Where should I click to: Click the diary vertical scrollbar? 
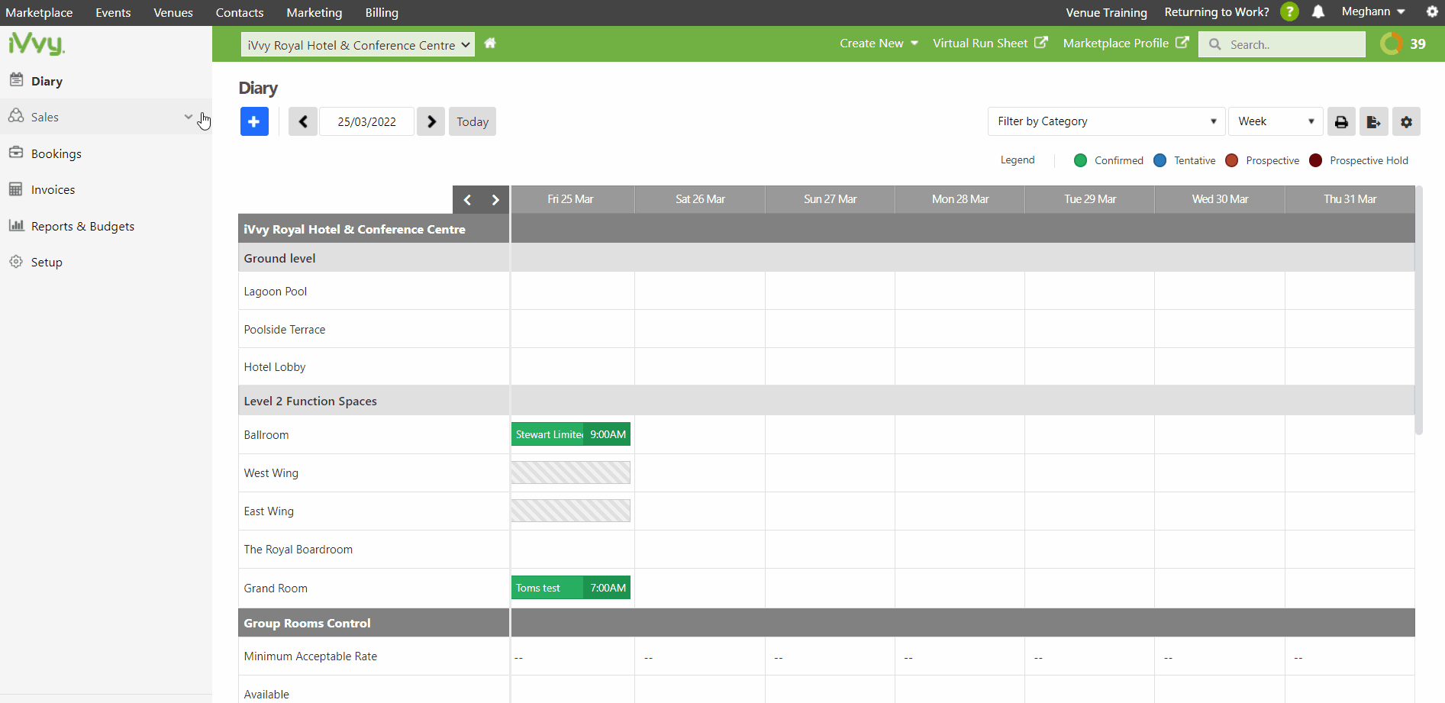point(1419,310)
